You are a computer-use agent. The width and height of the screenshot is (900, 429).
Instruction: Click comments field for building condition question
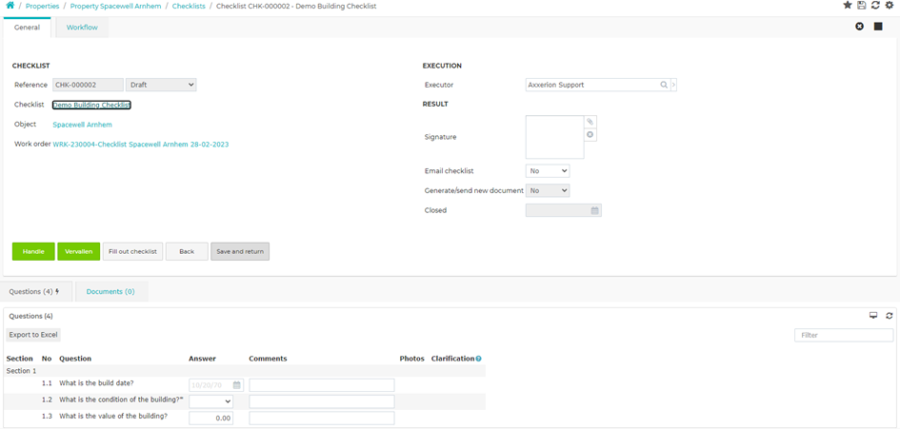point(322,401)
